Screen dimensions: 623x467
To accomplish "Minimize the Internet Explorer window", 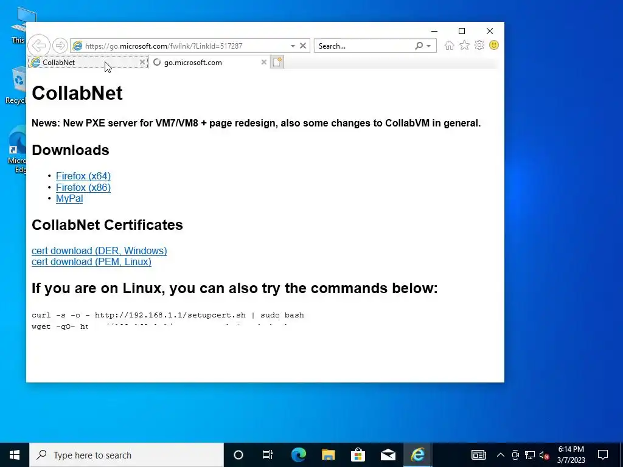I will coord(434,31).
